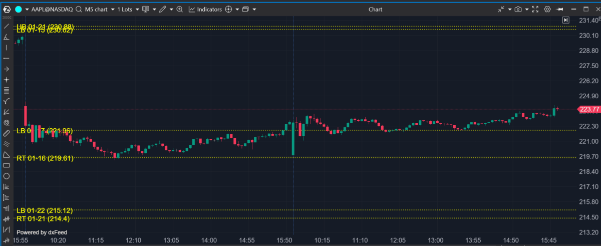The height and width of the screenshot is (246, 601).
Task: Click the 223.77 current price tag
Action: pyautogui.click(x=588, y=109)
